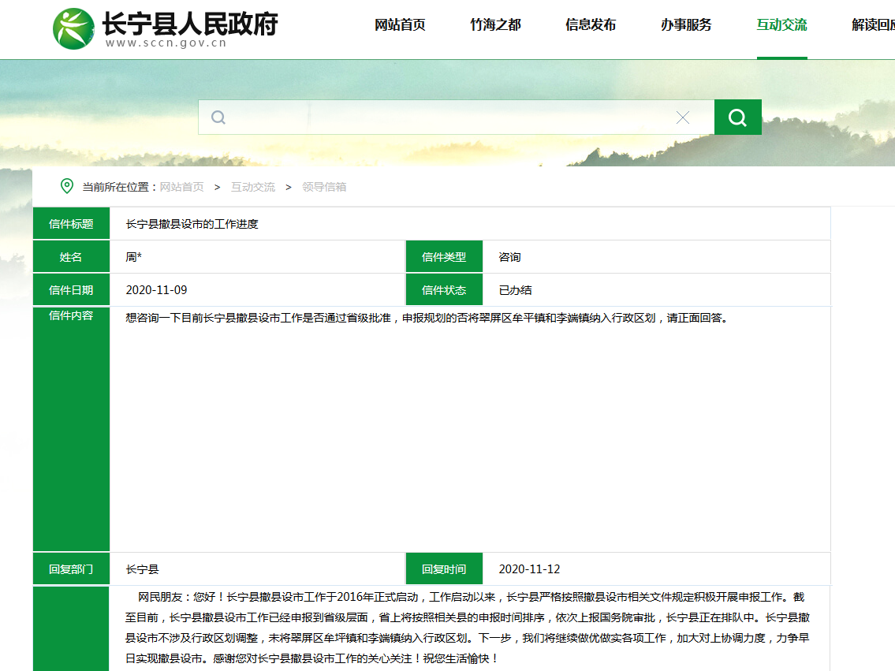Select the 互动交流 active nav tab
The width and height of the screenshot is (895, 671).
pos(781,25)
